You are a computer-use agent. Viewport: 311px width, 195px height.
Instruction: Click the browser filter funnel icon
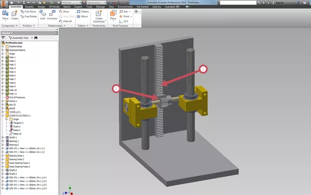click(x=3, y=38)
